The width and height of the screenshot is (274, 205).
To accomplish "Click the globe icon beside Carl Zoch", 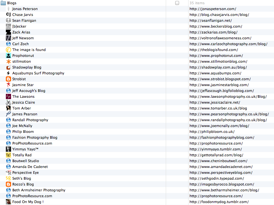I will coord(8,44).
